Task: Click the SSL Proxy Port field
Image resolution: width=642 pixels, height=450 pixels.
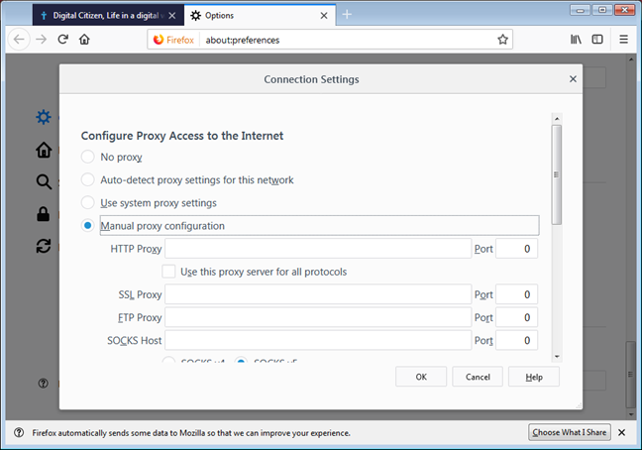Action: coord(517,294)
